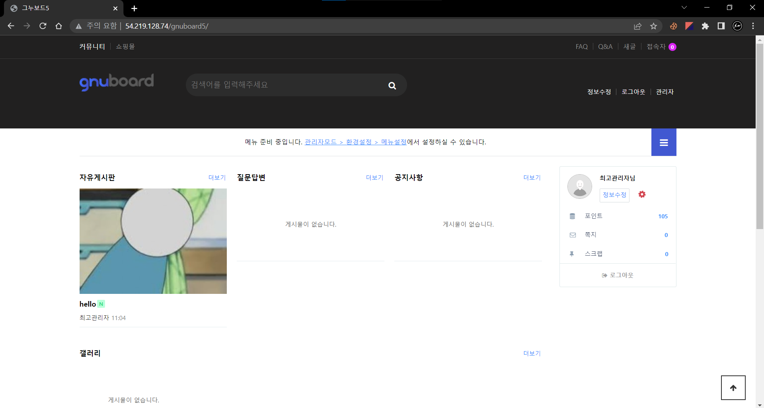The height and width of the screenshot is (408, 764).
Task: Click 정보수정 in the header
Action: [599, 92]
